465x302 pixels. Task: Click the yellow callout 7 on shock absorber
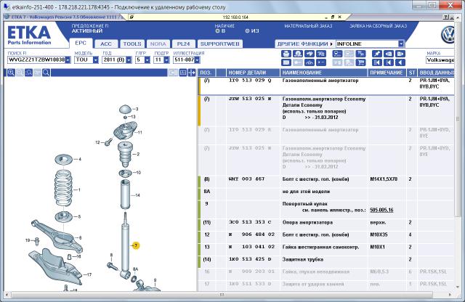pos(136,245)
